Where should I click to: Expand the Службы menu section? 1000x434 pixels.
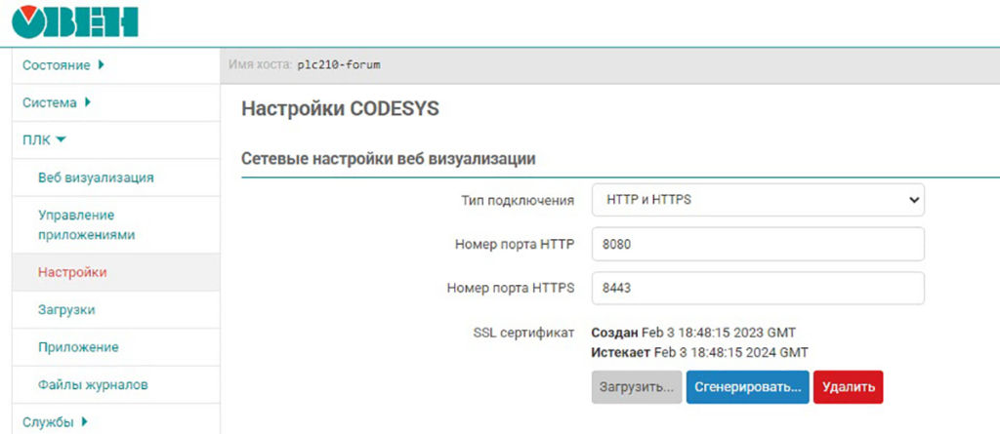pyautogui.click(x=55, y=421)
